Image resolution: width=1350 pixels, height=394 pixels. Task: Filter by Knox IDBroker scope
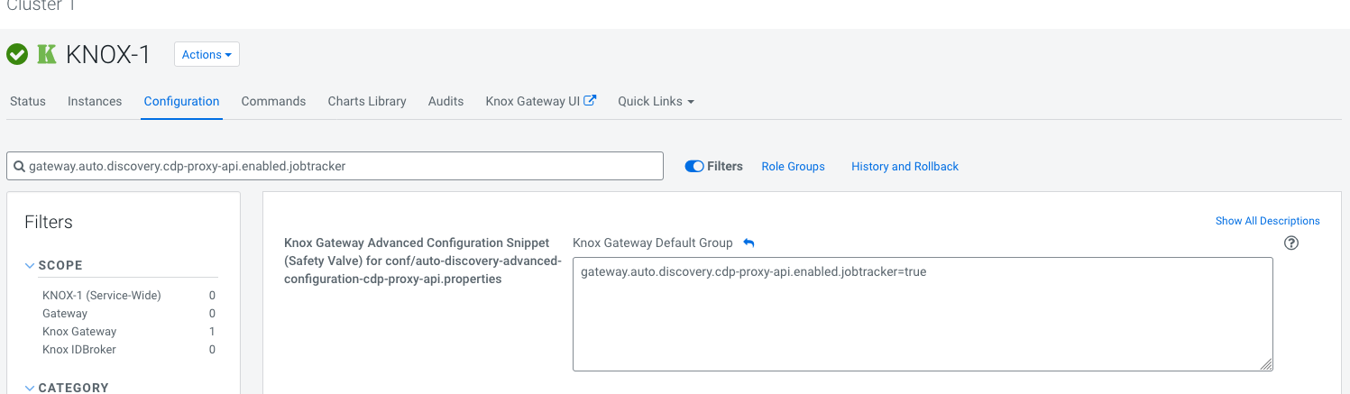click(x=79, y=349)
